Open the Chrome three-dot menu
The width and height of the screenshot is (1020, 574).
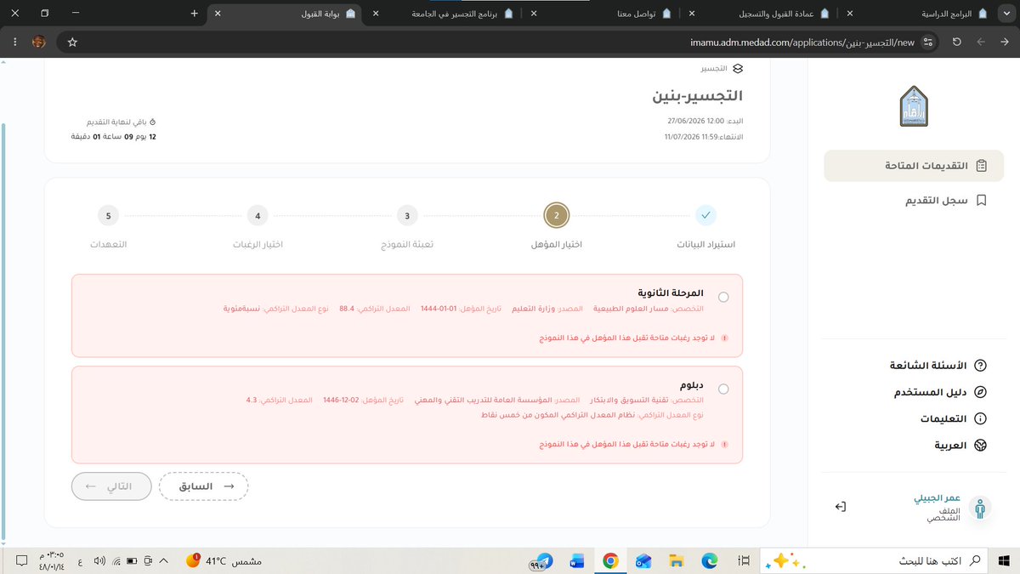(x=14, y=42)
